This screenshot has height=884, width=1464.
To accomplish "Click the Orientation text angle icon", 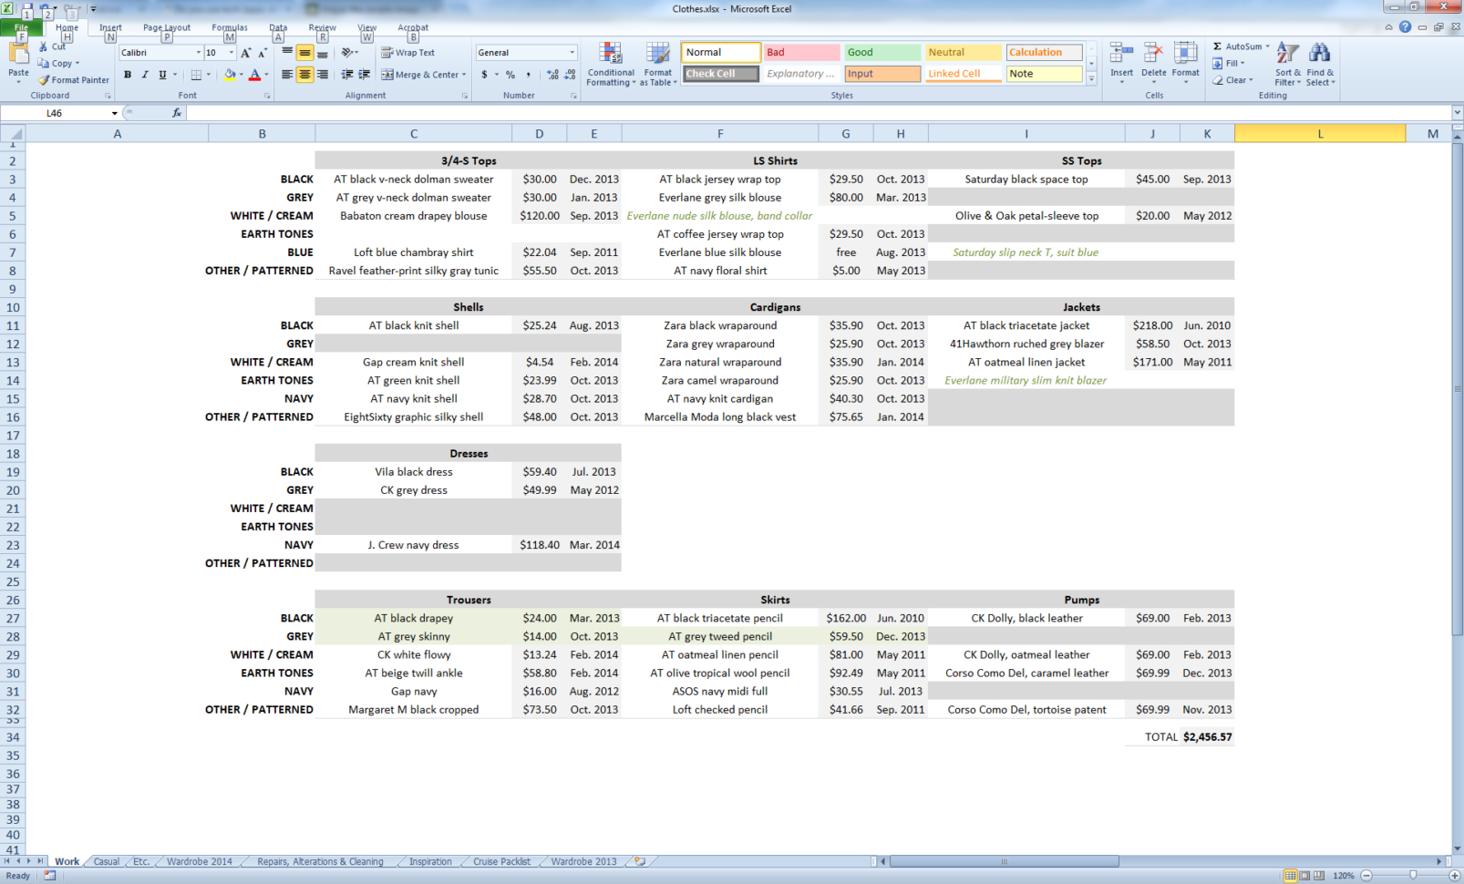I will point(347,53).
